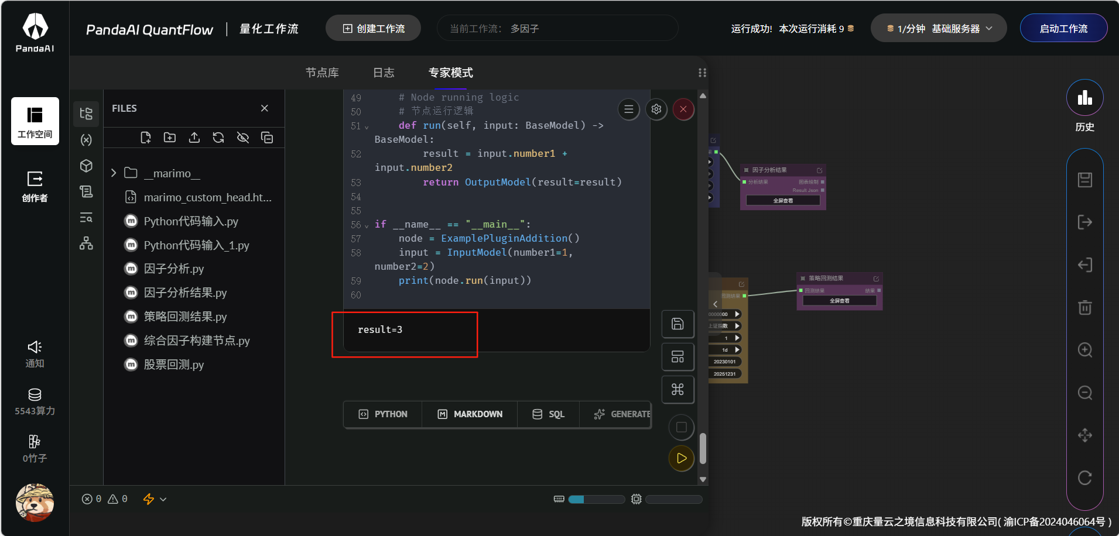Fold the code at line 56
1119x536 pixels.
click(x=367, y=225)
